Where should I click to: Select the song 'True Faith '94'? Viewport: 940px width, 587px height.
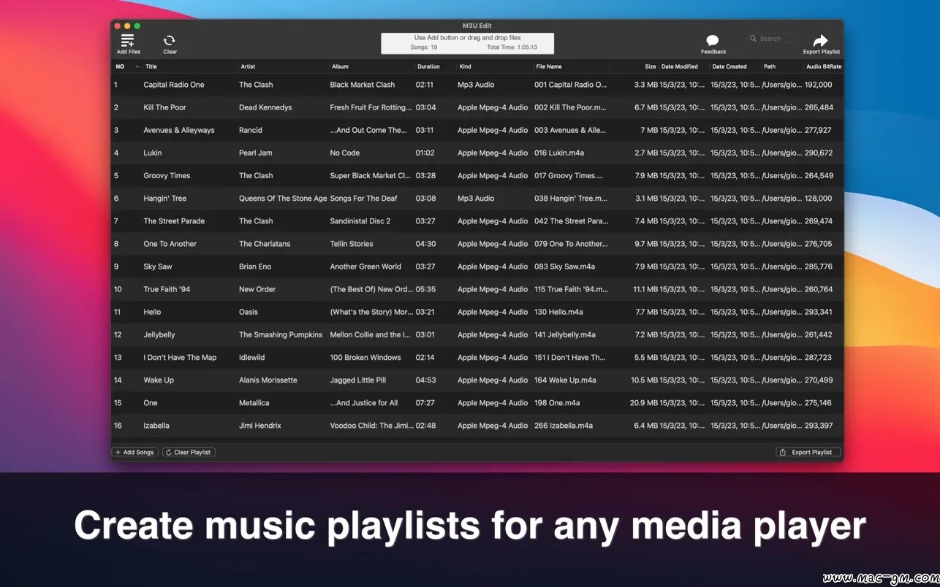pyautogui.click(x=167, y=289)
